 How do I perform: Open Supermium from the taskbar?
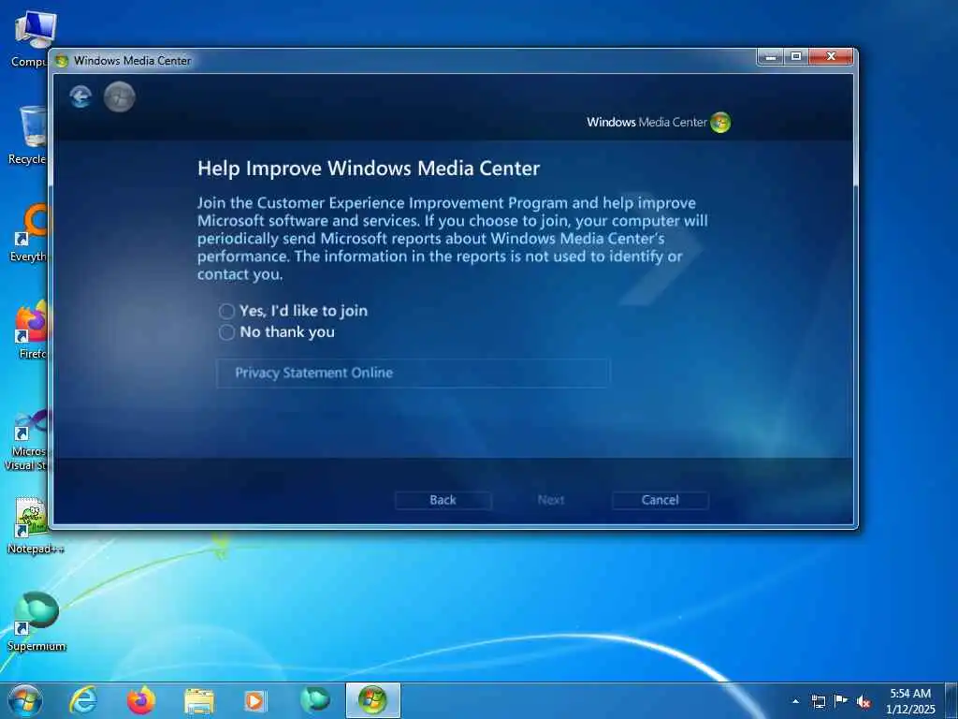point(314,700)
